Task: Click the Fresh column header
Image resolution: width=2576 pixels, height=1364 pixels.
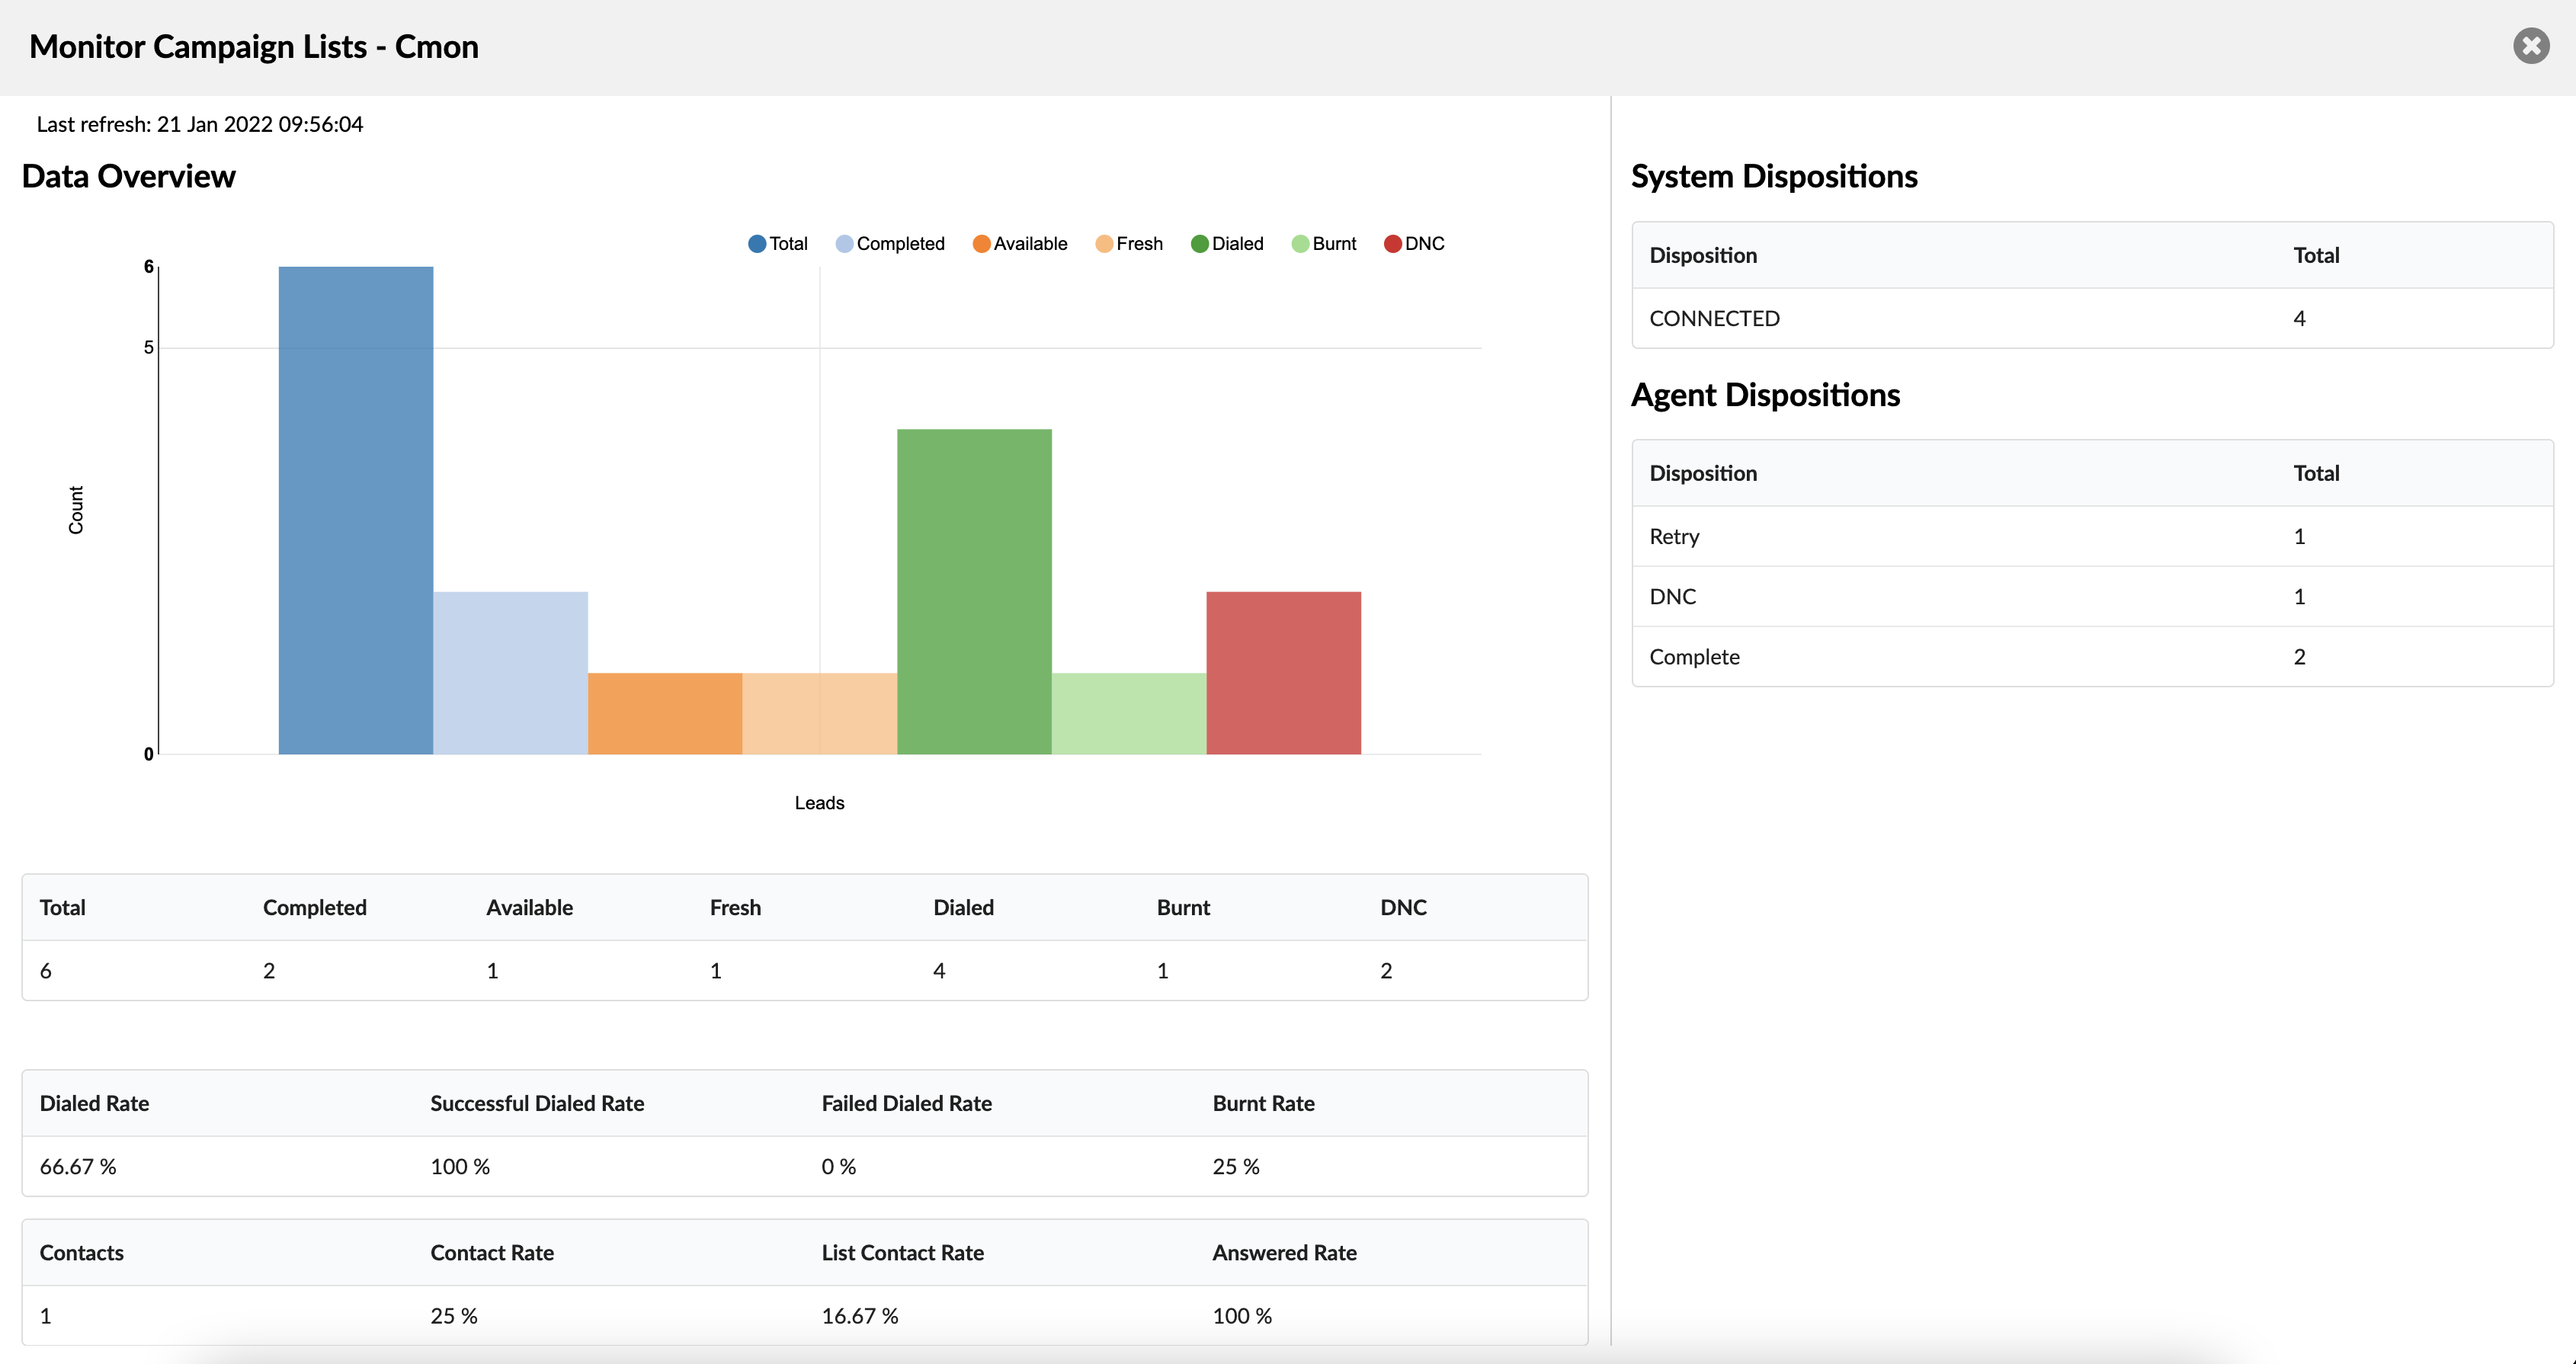Action: [735, 908]
